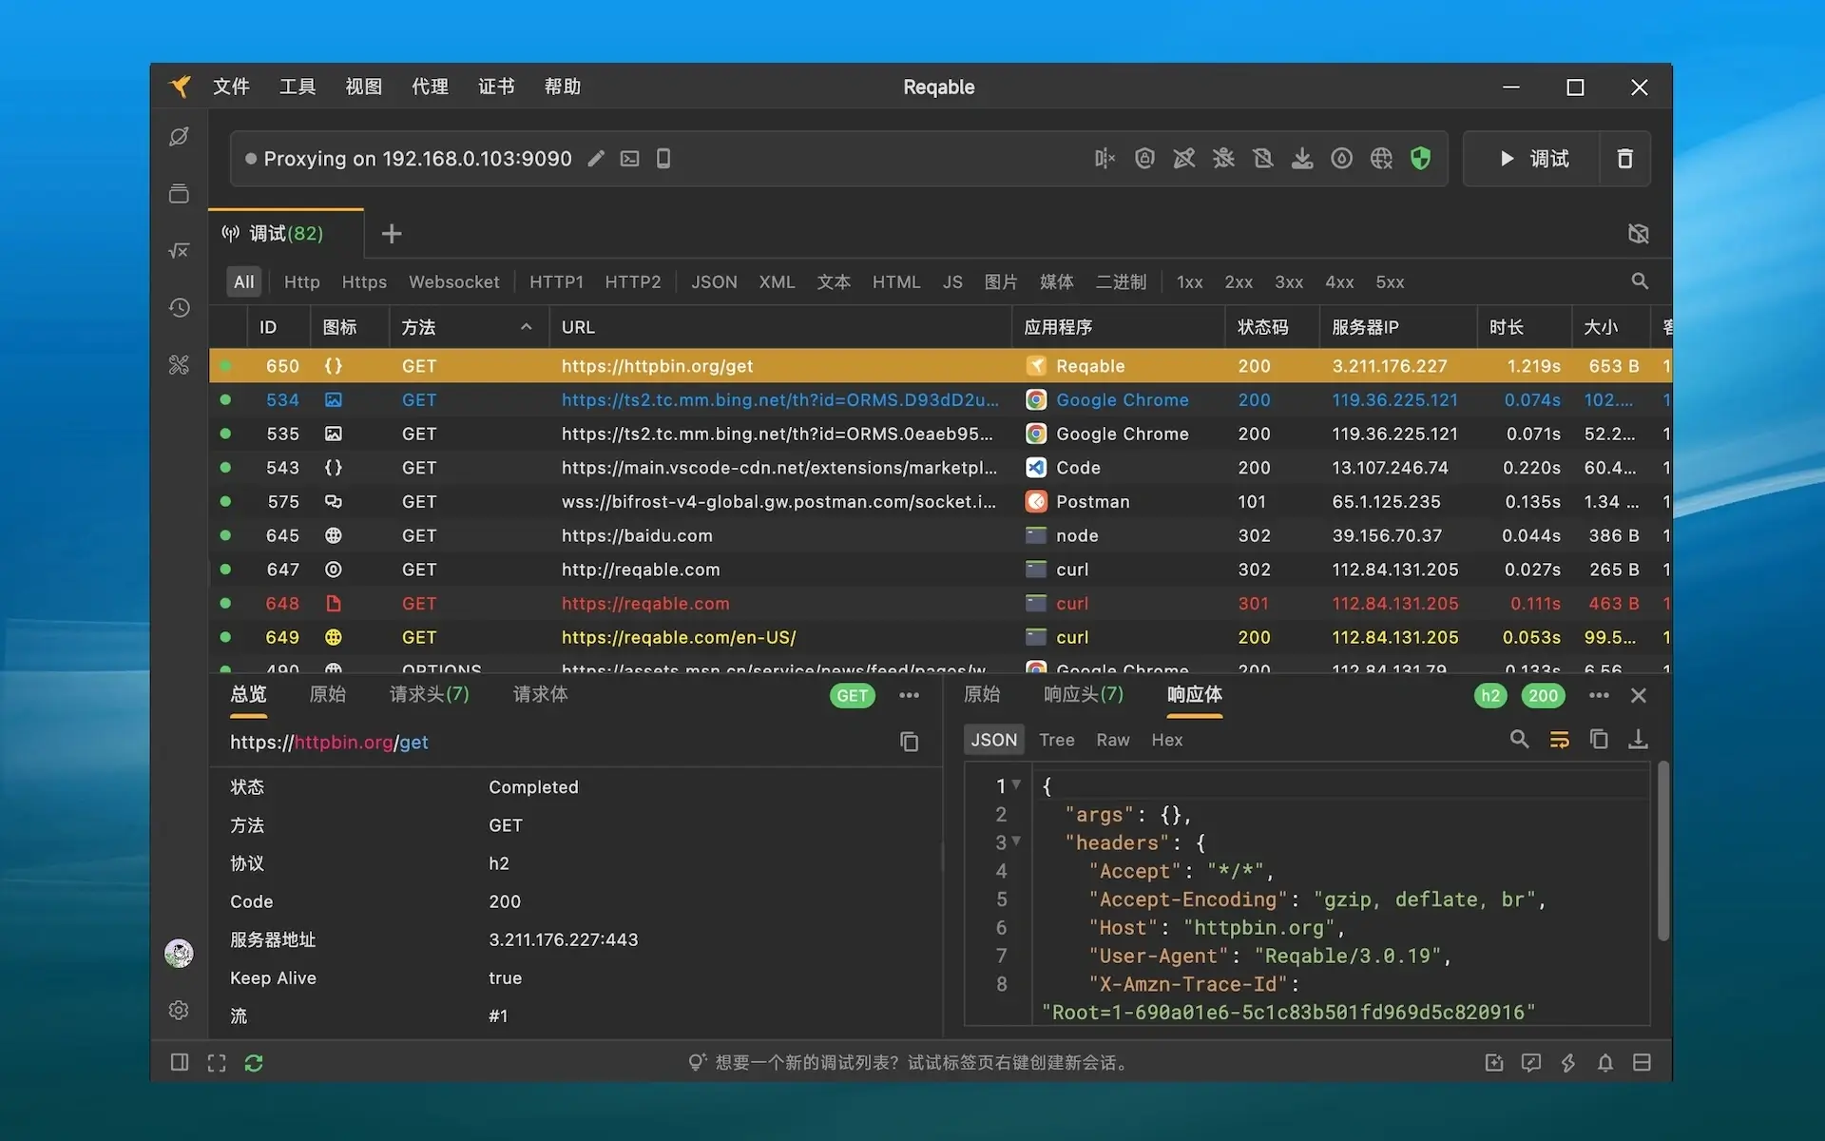Open the history panel from the sidebar

[x=179, y=307]
